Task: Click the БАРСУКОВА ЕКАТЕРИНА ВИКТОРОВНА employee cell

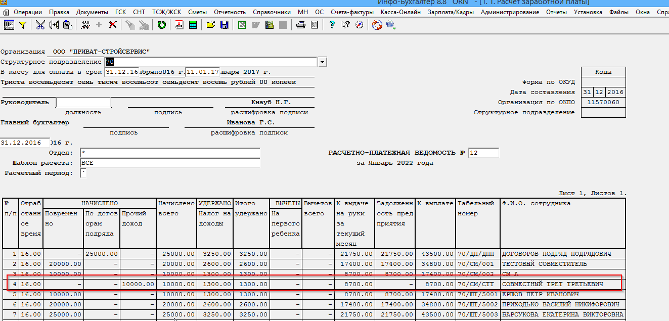Action: click(x=562, y=314)
